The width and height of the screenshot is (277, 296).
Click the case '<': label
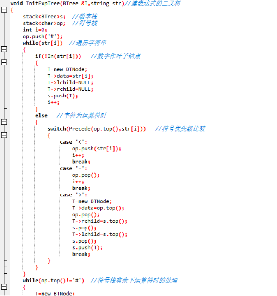pyautogui.click(x=73, y=142)
